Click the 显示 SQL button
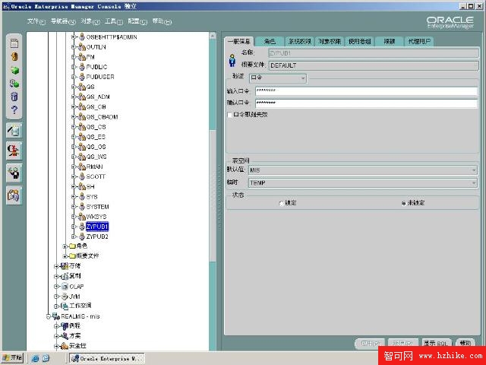Screen dimensions: 486x365 436,343
